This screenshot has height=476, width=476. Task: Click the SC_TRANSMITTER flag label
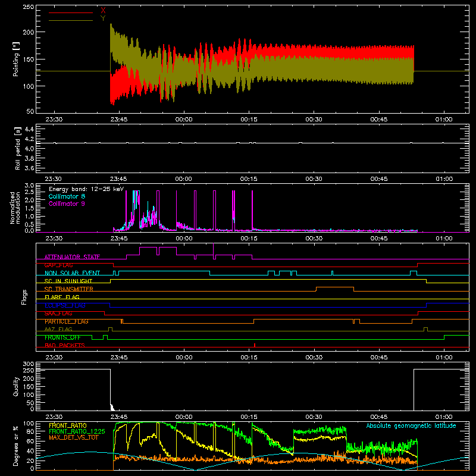click(69, 289)
